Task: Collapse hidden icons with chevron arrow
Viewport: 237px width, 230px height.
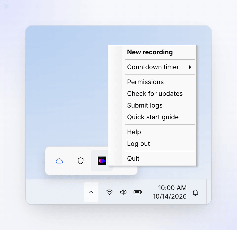Action: (x=91, y=192)
